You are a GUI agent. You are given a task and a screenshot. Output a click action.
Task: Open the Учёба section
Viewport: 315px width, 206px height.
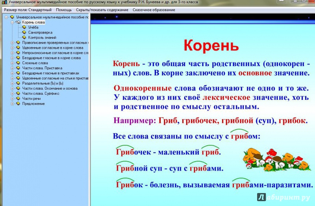click(33, 27)
